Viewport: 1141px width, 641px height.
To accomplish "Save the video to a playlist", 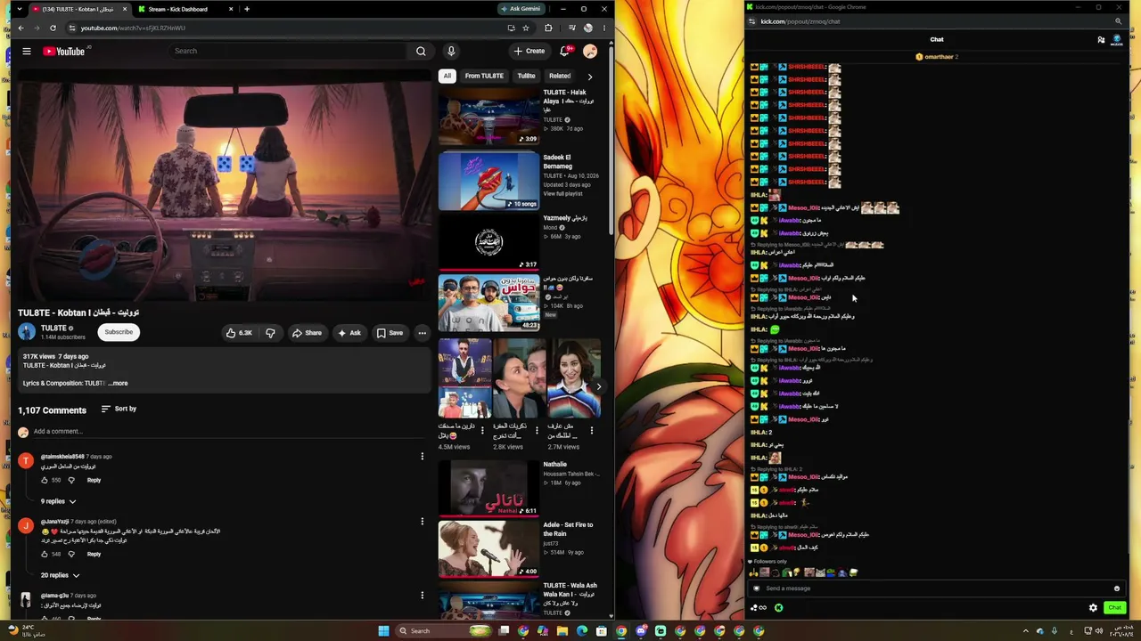I will coord(390,333).
